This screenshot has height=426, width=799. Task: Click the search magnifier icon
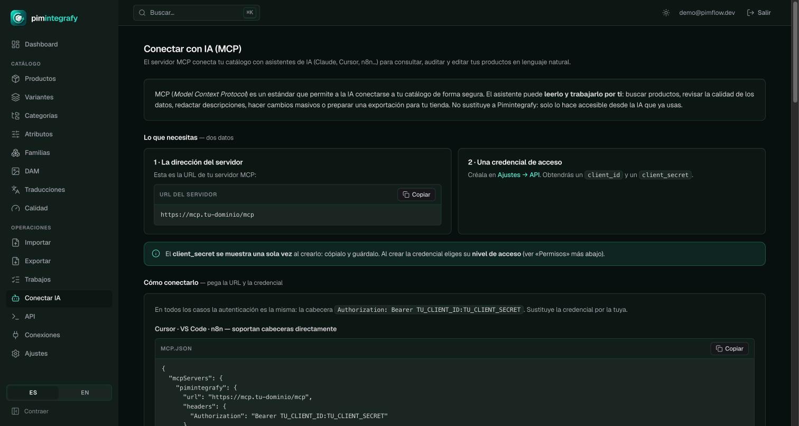click(142, 13)
